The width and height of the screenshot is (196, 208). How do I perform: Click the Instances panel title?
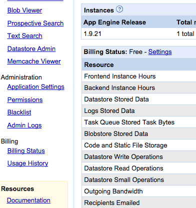[x=99, y=10]
